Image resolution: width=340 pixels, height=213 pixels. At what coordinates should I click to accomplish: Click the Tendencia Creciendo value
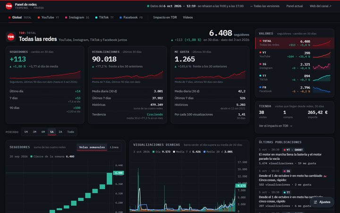(x=155, y=115)
